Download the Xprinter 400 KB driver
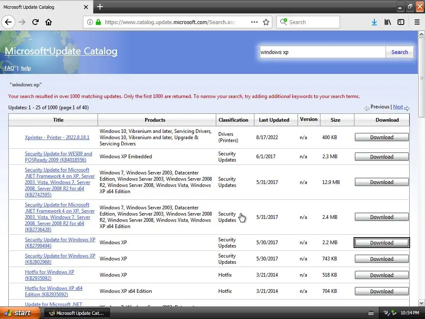 pos(382,137)
